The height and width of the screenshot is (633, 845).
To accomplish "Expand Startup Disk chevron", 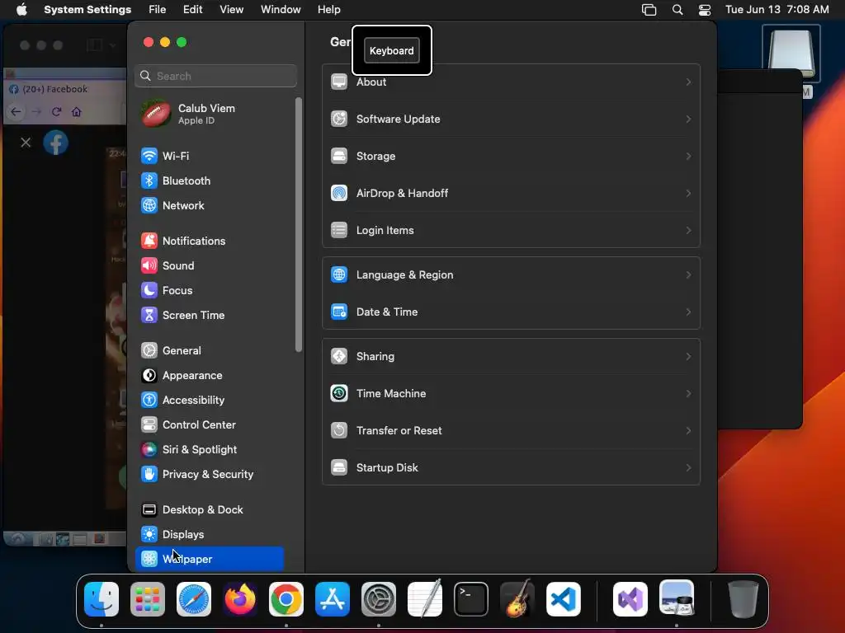I will click(688, 468).
